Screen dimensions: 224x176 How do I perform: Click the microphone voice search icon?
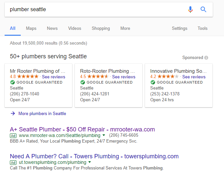pyautogui.click(x=190, y=10)
